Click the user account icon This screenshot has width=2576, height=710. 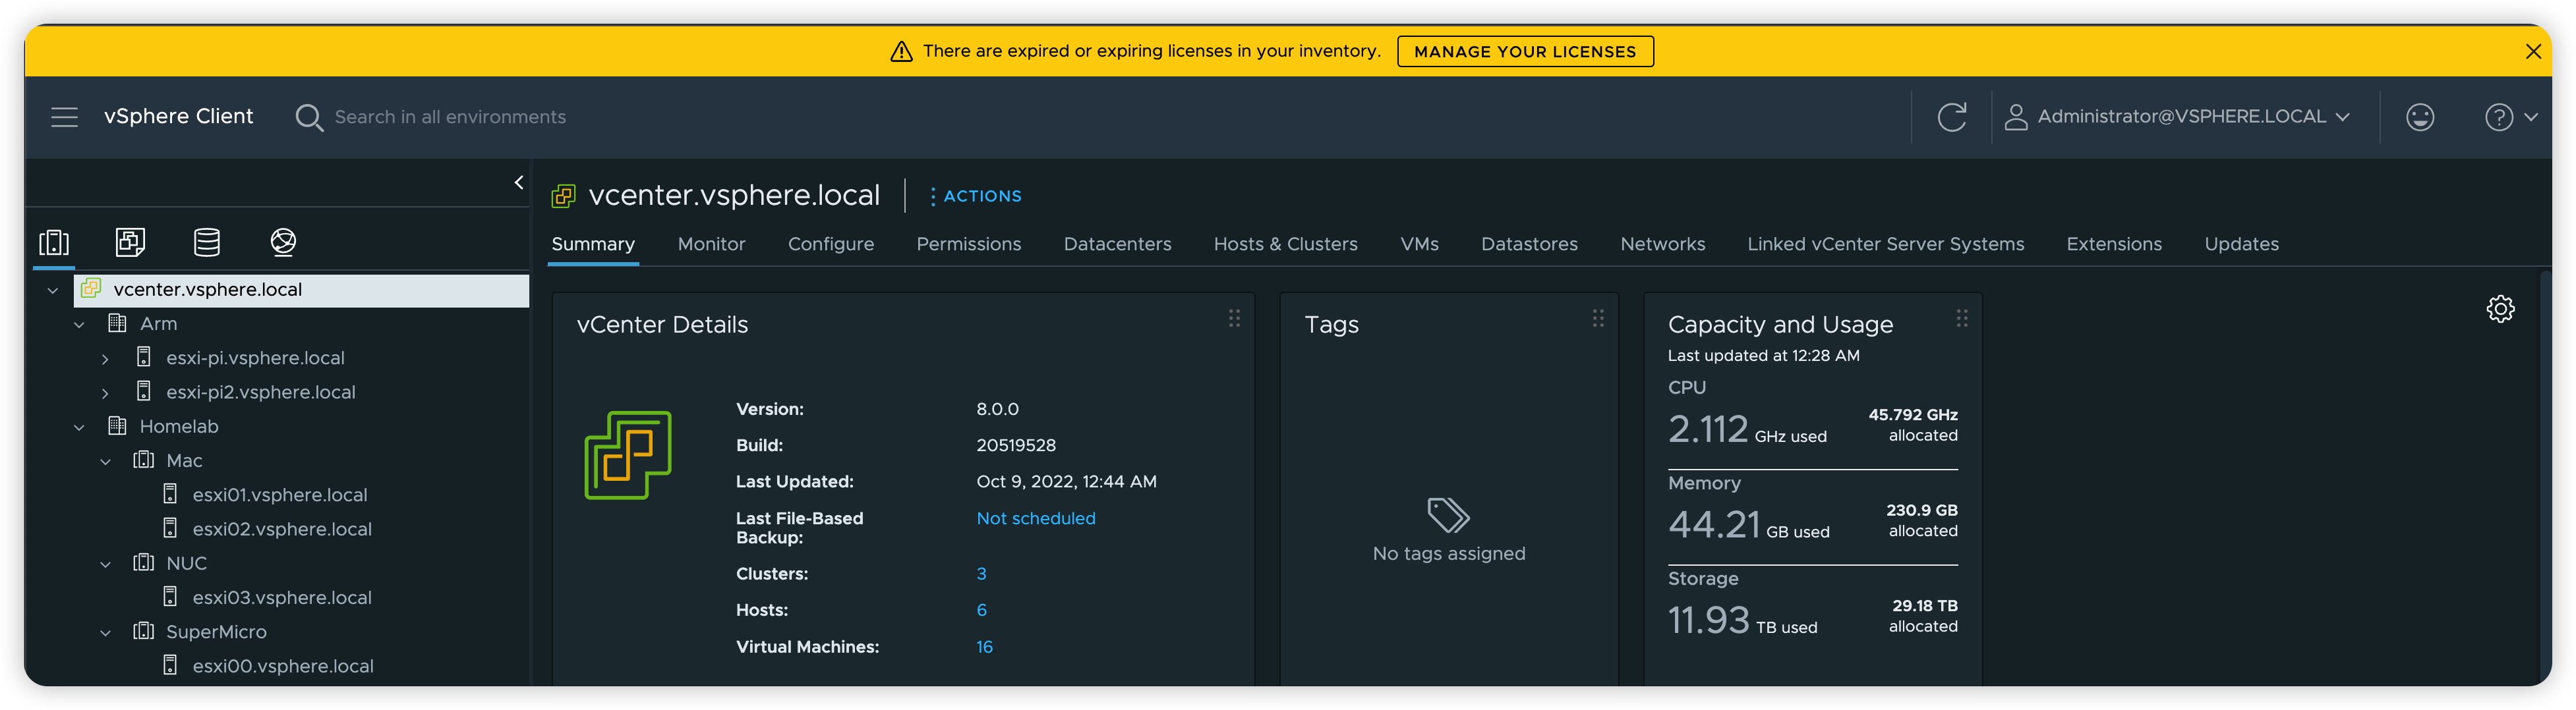click(2015, 117)
